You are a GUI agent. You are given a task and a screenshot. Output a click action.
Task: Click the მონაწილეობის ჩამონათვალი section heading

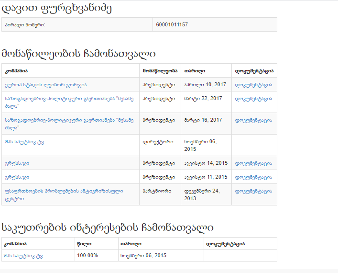[x=78, y=54]
